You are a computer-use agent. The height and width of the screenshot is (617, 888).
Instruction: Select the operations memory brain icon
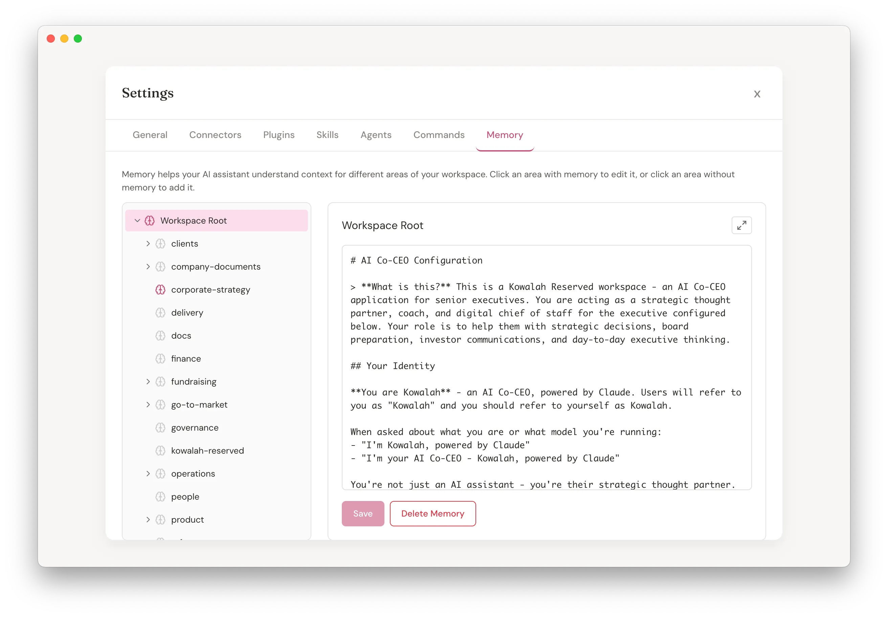click(x=160, y=473)
